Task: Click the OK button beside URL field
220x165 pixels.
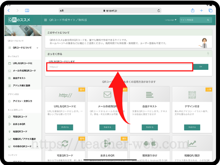Action: pyautogui.click(x=201, y=67)
